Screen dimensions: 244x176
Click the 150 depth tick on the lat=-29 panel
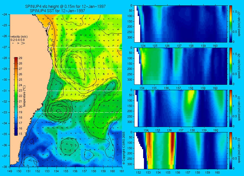130,64
